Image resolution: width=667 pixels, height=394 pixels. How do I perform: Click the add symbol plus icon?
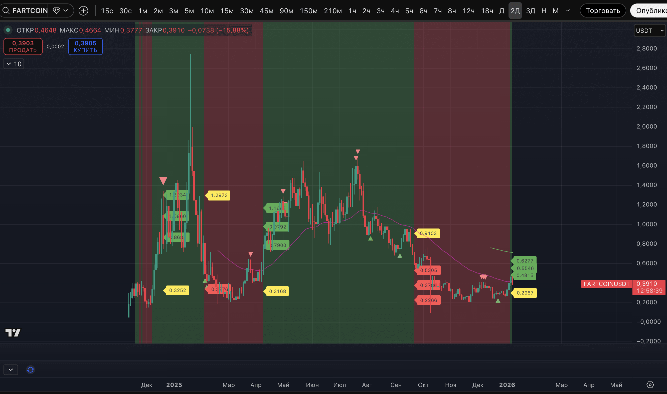click(x=83, y=10)
